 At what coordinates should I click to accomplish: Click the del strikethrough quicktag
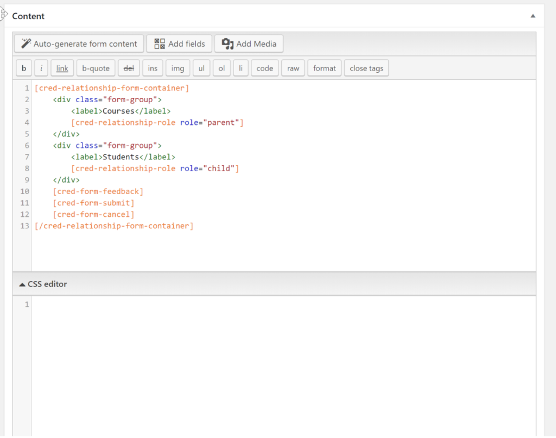tap(129, 68)
